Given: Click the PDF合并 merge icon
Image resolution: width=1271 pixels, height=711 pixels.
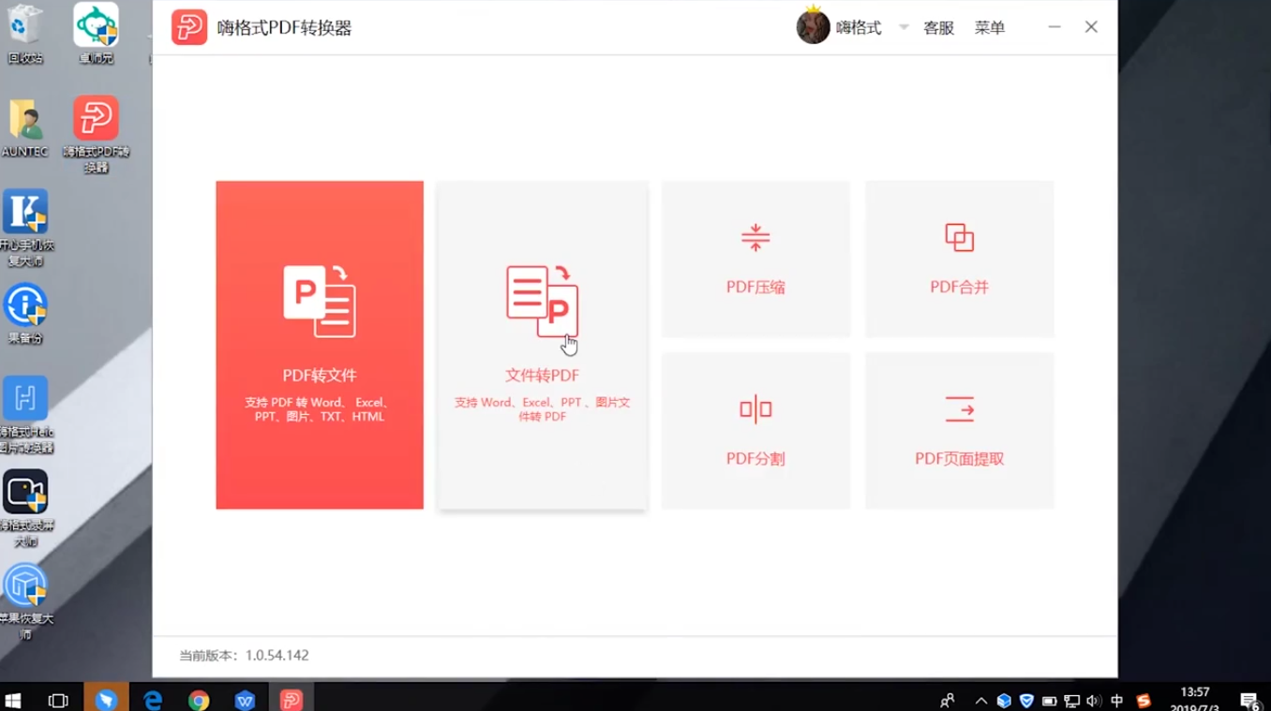Looking at the screenshot, I should point(959,238).
